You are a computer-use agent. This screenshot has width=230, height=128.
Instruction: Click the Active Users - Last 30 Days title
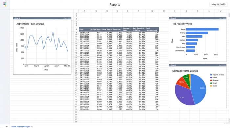pos(30,24)
